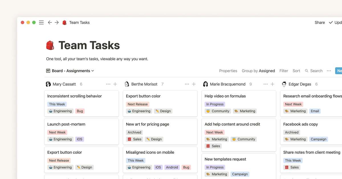
Task: Click the Search magnifier icon in the toolbar
Action: point(306,70)
